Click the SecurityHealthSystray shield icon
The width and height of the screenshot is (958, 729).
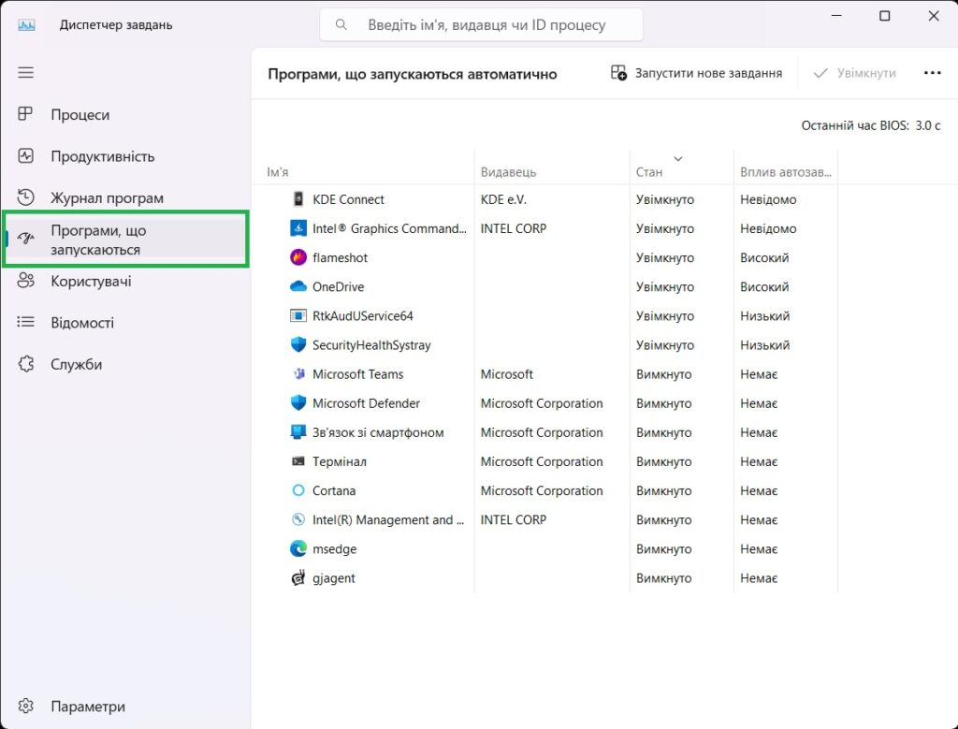click(298, 344)
